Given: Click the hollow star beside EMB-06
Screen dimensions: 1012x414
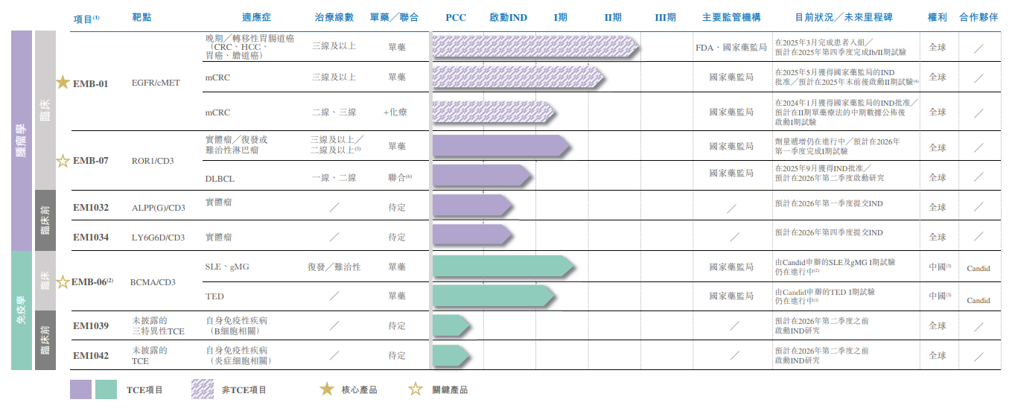Looking at the screenshot, I should click(x=63, y=281).
